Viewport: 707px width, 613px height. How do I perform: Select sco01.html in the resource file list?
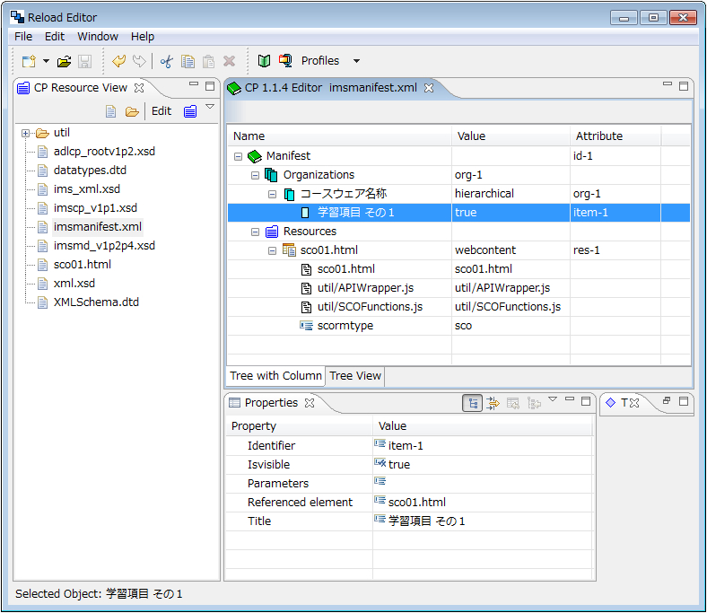click(x=82, y=265)
